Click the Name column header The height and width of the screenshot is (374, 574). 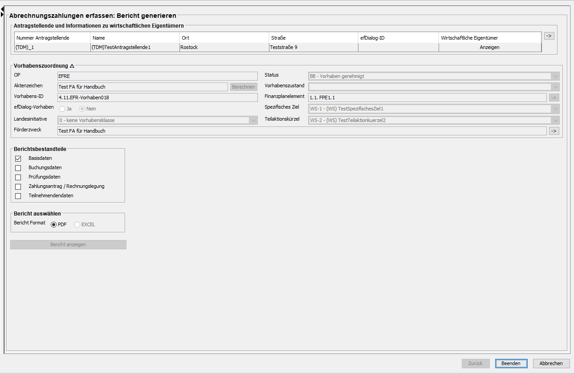(x=135, y=38)
